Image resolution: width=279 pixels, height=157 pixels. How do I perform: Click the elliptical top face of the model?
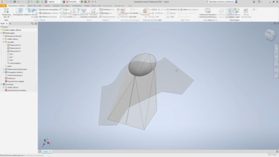(x=143, y=65)
